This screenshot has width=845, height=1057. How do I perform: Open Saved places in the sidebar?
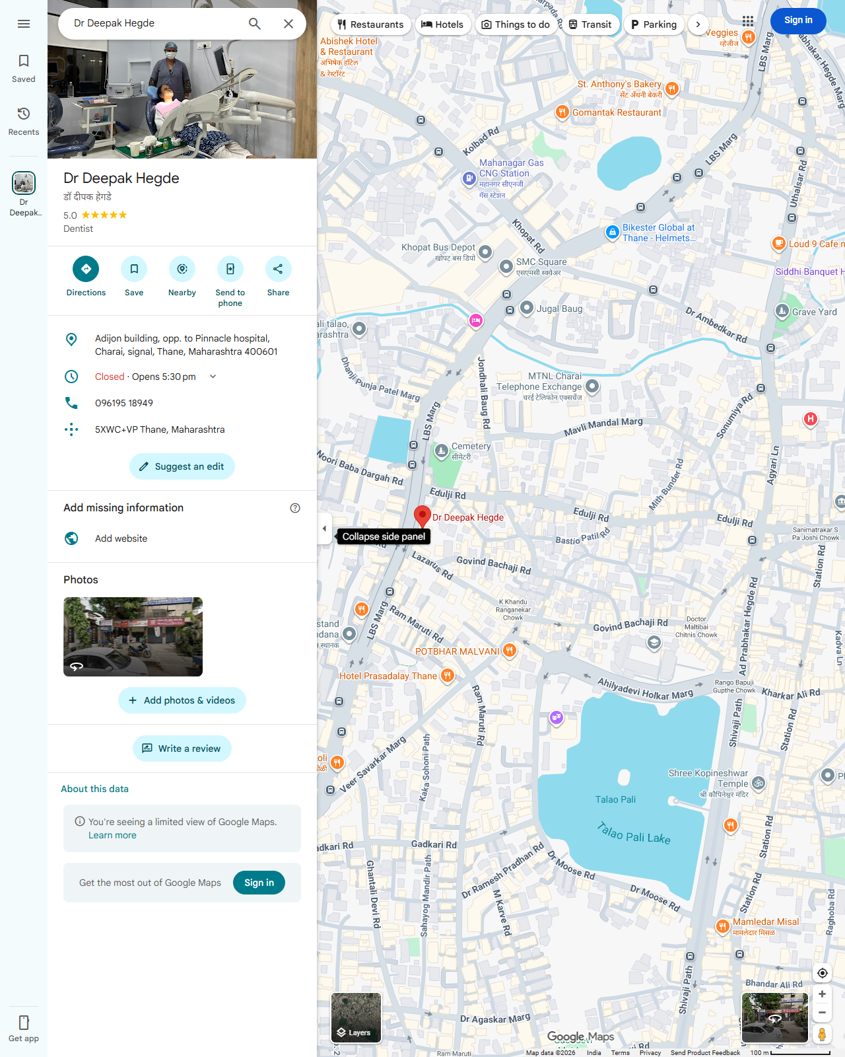click(24, 68)
